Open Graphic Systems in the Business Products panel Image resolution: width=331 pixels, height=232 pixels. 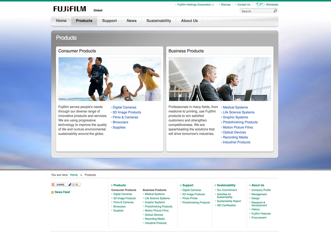tap(236, 117)
